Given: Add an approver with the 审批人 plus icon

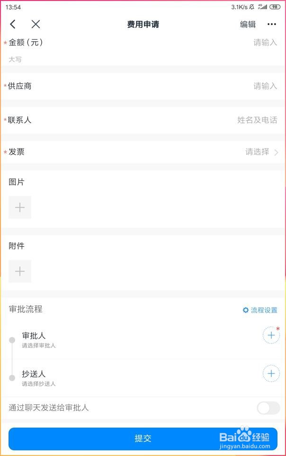Looking at the screenshot, I should tap(271, 335).
